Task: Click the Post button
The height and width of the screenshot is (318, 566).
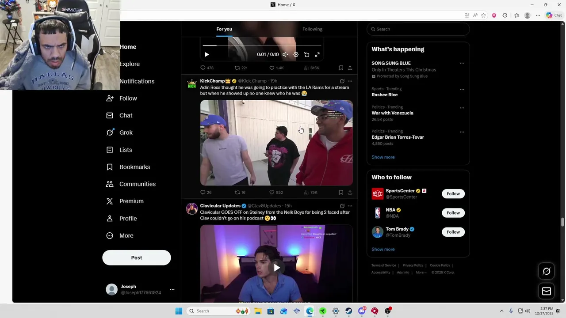Action: 137,257
